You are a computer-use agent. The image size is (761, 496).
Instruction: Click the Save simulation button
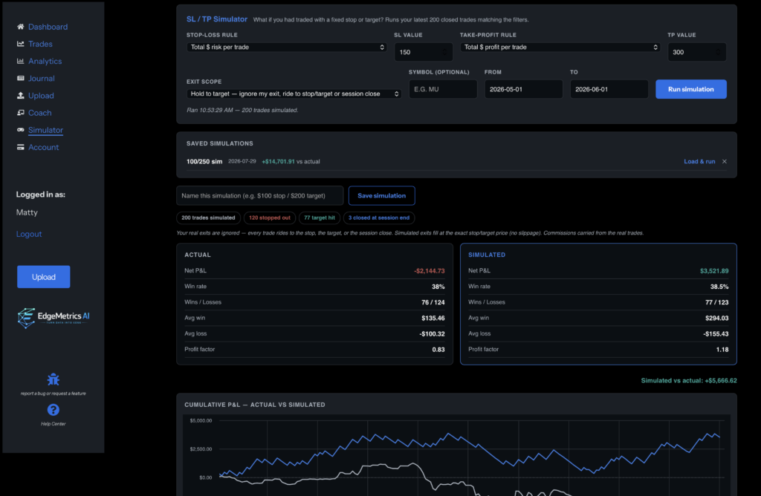[x=381, y=196]
